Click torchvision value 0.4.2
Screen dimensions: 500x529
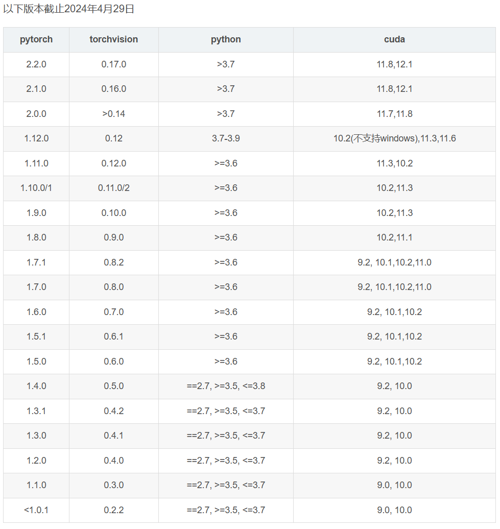[114, 411]
